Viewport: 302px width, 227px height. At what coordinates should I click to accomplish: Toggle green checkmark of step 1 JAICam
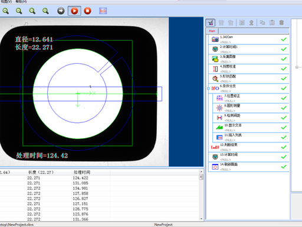pos(284,40)
